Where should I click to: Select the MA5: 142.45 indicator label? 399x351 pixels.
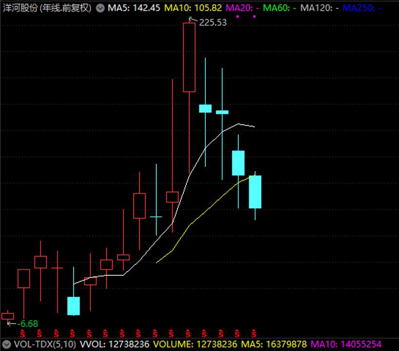coord(134,8)
